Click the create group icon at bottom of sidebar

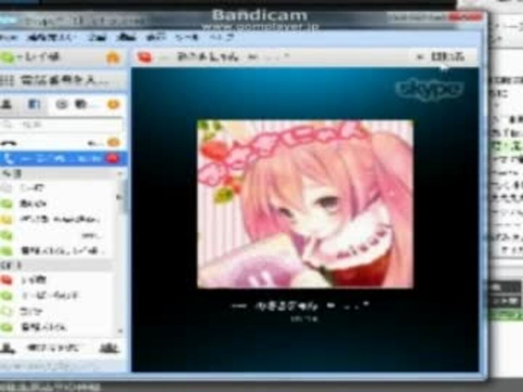110,348
